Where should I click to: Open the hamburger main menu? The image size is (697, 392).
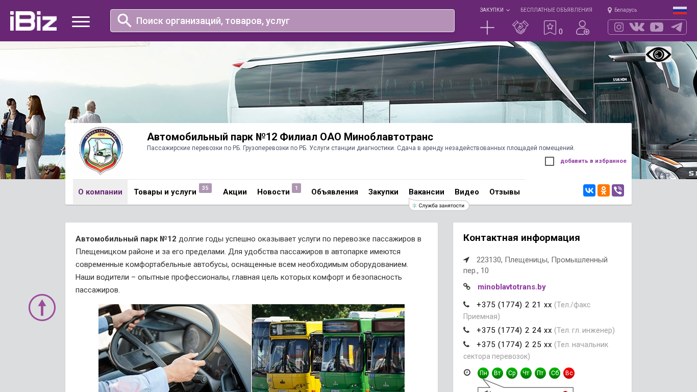click(81, 21)
